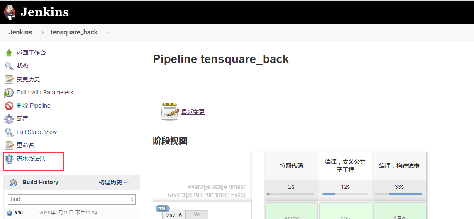Click the progress bar under 33s
The image size is (474, 219).
(398, 194)
